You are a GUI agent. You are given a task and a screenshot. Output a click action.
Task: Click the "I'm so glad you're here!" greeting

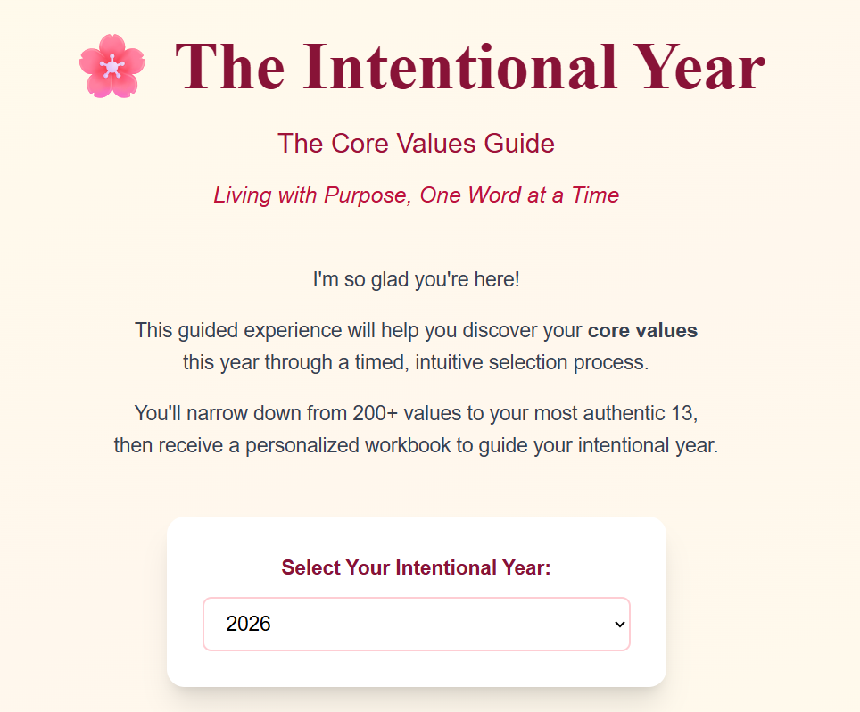click(417, 279)
